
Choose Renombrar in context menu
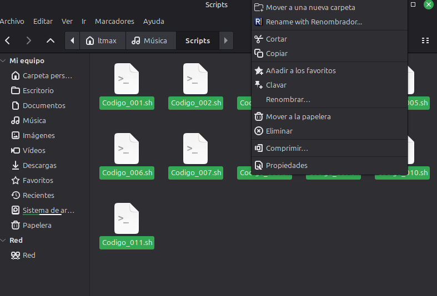pyautogui.click(x=329, y=100)
